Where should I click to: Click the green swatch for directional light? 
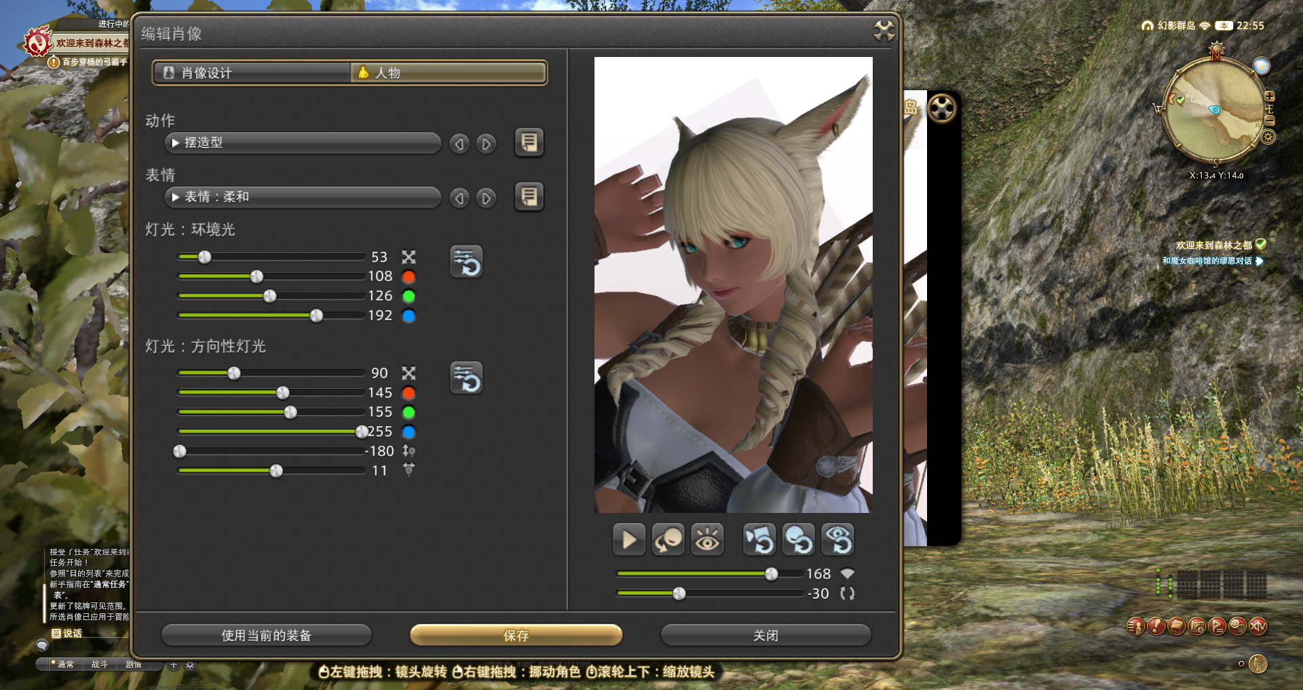coord(409,413)
